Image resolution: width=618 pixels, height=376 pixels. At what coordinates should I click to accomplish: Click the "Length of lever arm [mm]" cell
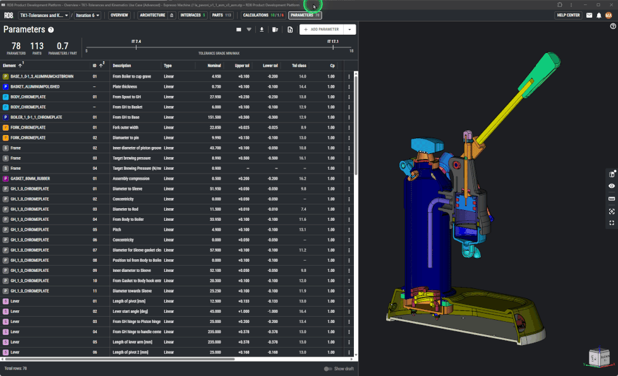(x=133, y=342)
